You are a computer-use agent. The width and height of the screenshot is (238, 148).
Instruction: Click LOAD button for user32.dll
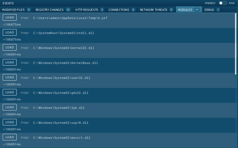click(x=10, y=77)
